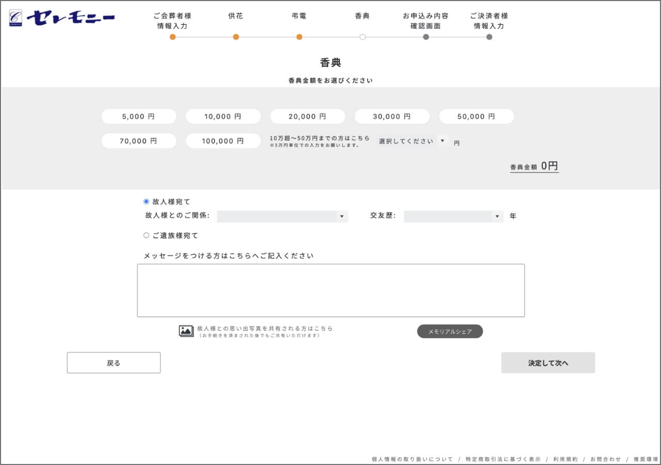Click the お申込み内容確認画面 step dot
Image resolution: width=661 pixels, height=465 pixels.
(426, 37)
